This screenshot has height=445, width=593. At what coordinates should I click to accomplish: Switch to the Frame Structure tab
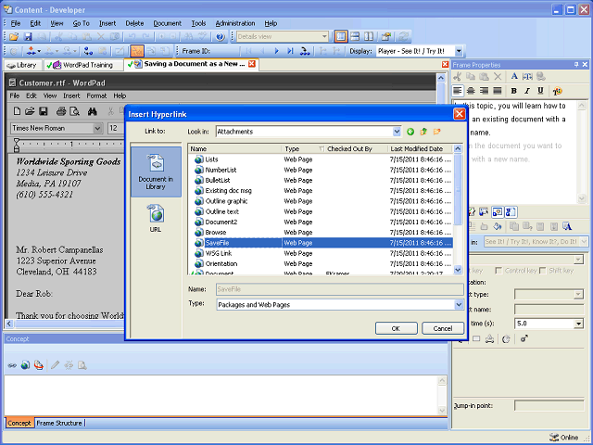pos(59,423)
